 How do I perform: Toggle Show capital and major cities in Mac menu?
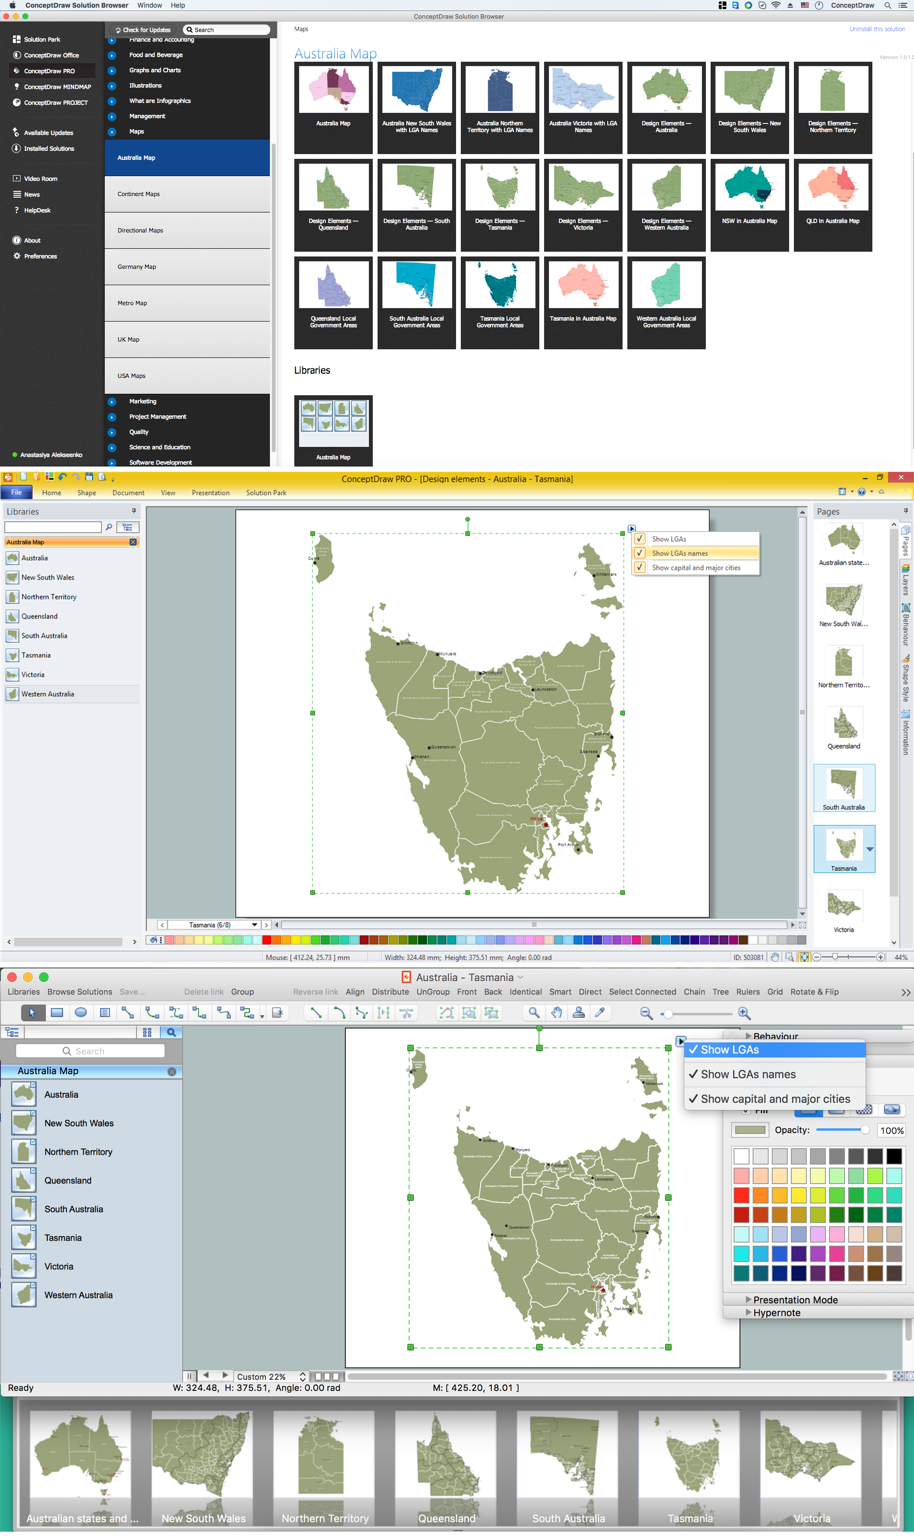click(x=775, y=1099)
